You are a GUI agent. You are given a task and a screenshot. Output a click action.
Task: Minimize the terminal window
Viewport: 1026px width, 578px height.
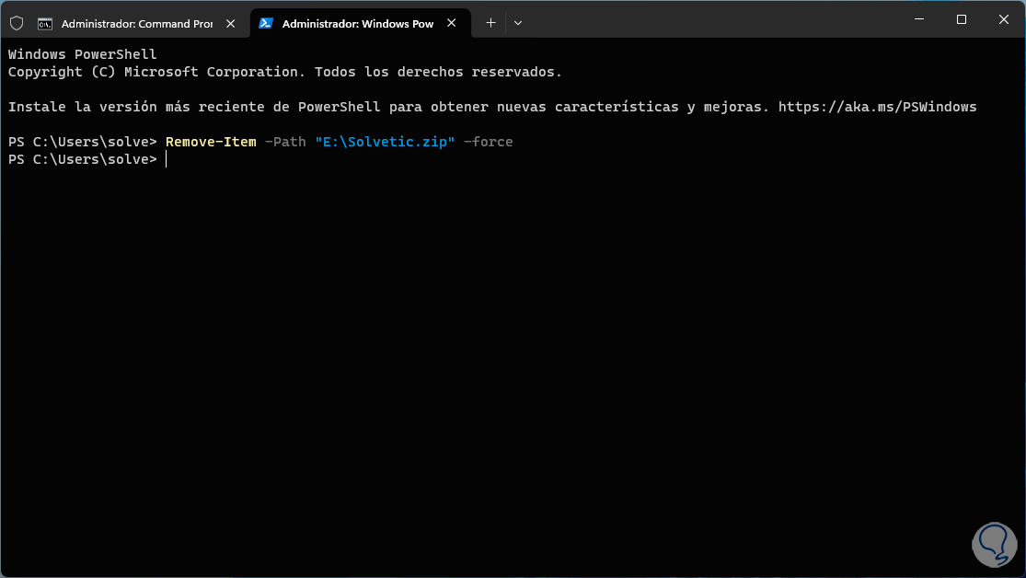point(918,20)
